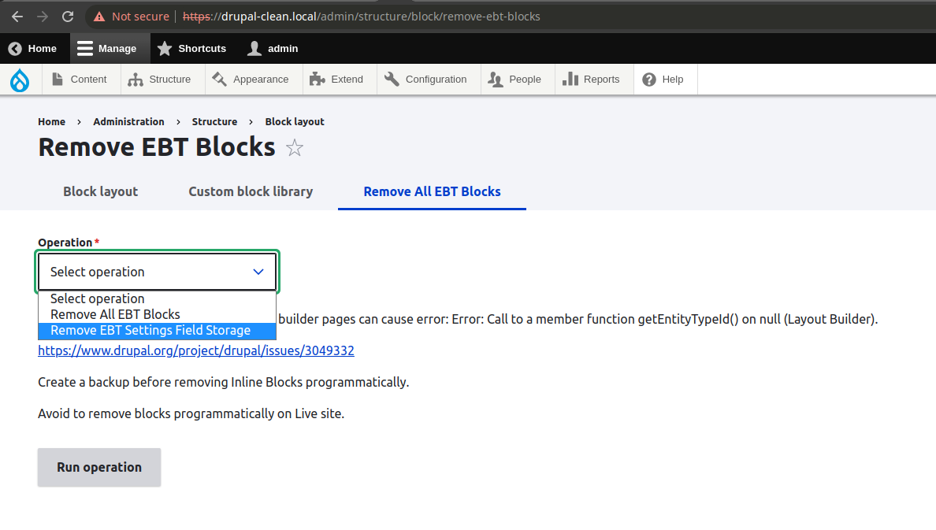936x530 pixels.
Task: Open the Operation select dropdown
Action: point(157,271)
